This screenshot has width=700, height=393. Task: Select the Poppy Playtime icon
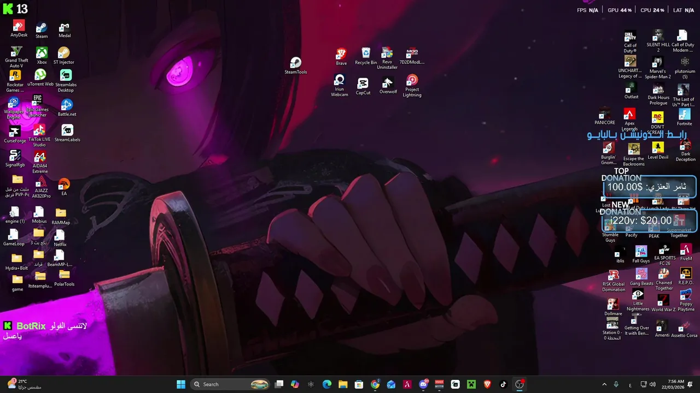pyautogui.click(x=686, y=301)
